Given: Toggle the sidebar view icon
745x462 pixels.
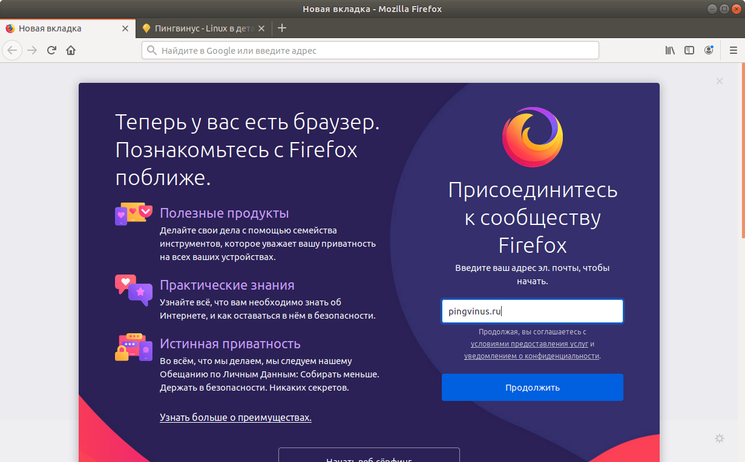Looking at the screenshot, I should click(x=689, y=50).
